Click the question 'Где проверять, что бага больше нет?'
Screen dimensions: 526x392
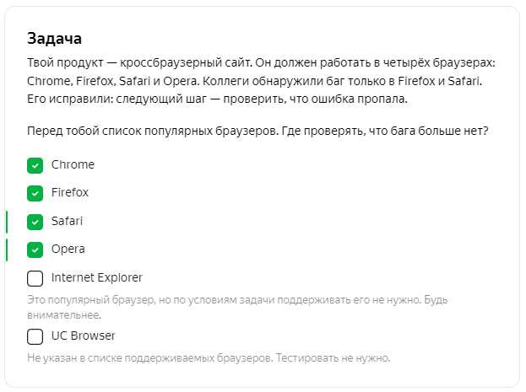point(385,131)
